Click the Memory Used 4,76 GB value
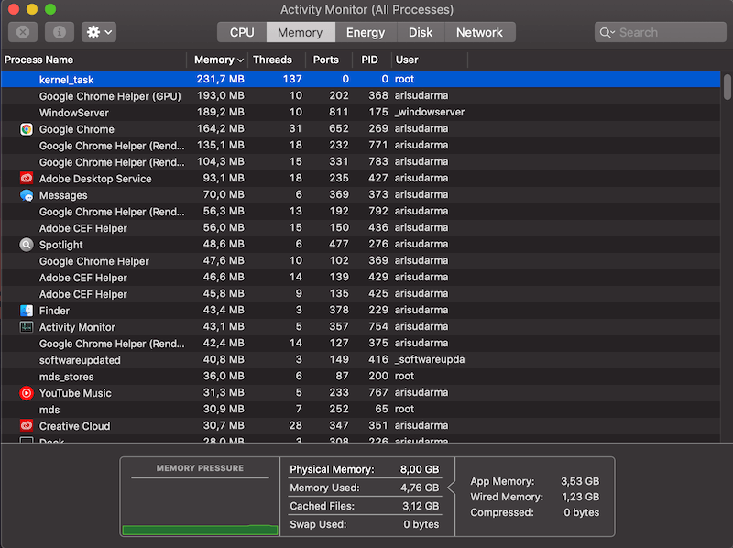 (x=420, y=488)
